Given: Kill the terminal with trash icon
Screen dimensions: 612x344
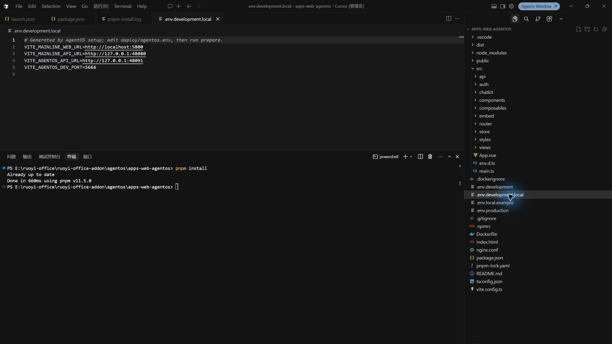Looking at the screenshot, I should [x=430, y=157].
